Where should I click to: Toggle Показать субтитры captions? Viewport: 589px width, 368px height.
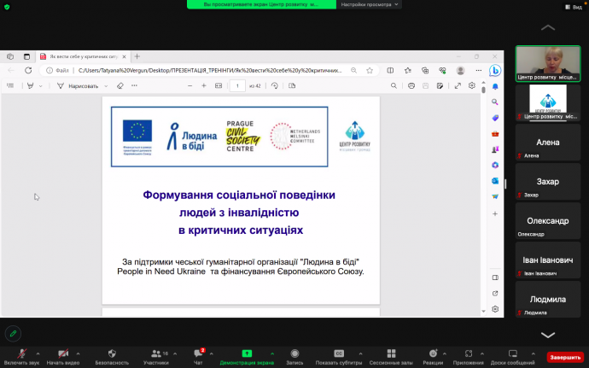[x=338, y=353]
